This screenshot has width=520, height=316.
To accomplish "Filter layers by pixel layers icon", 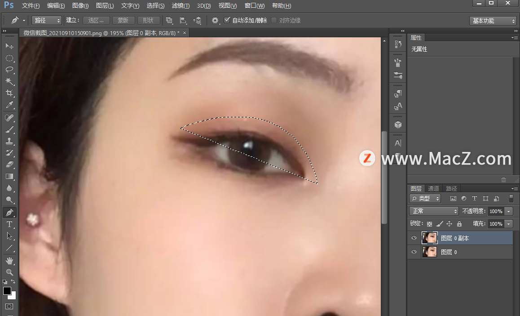I will click(453, 199).
